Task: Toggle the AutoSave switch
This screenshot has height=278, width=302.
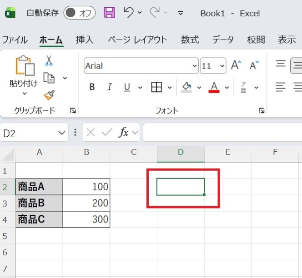Action: [80, 13]
